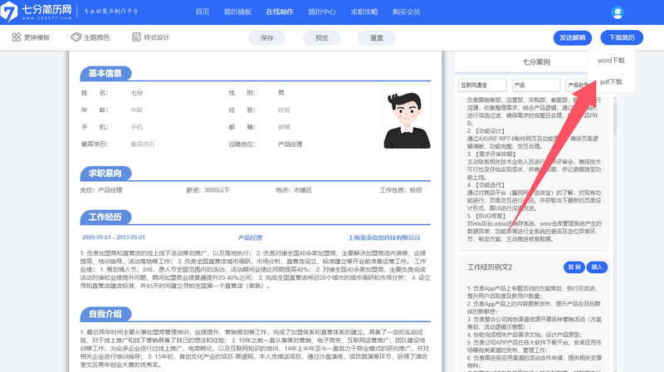Open the 产品 category dropdown
The height and width of the screenshot is (372, 664).
pyautogui.click(x=536, y=85)
